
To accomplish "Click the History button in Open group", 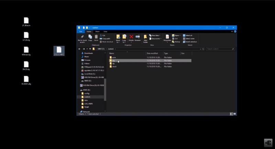I will (x=177, y=42).
